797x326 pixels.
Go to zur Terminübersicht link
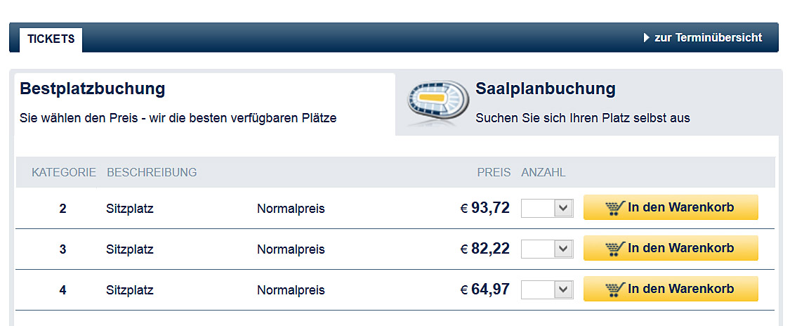point(708,38)
